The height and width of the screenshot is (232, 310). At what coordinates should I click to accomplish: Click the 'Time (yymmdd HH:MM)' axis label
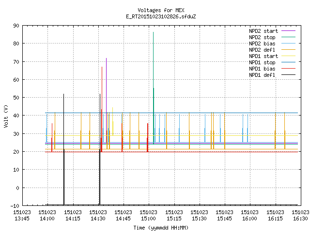click(x=161, y=228)
